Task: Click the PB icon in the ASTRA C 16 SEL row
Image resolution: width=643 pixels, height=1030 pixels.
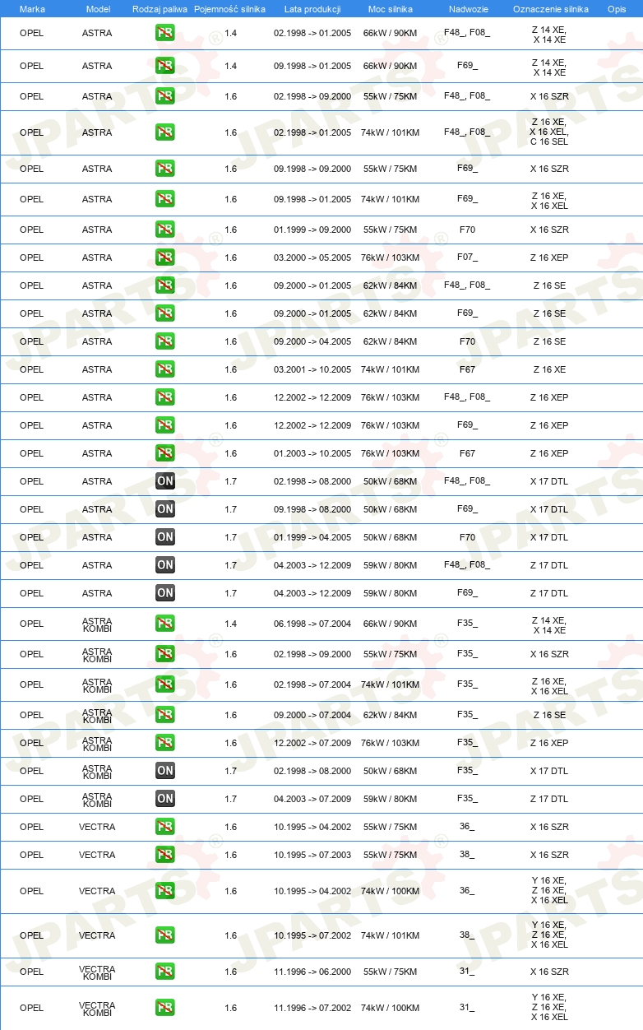Action: 165,133
